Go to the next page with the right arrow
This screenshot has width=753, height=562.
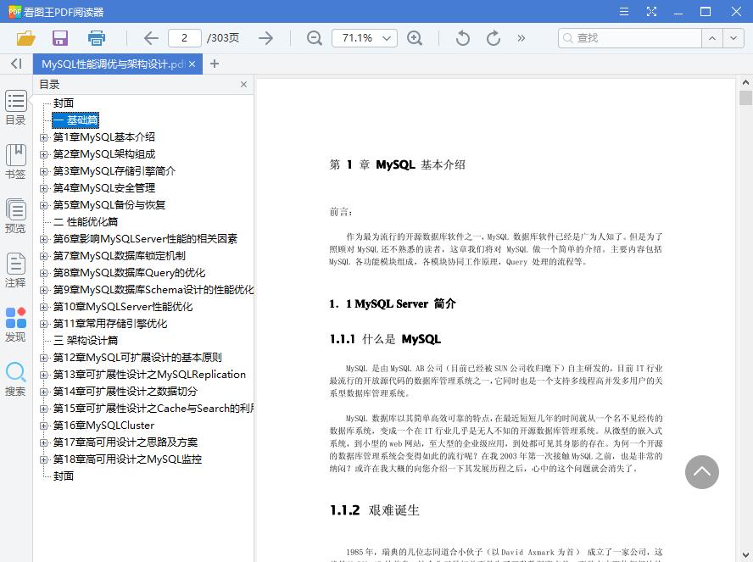coord(265,38)
